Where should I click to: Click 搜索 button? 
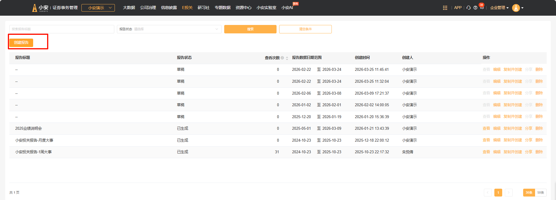[250, 29]
